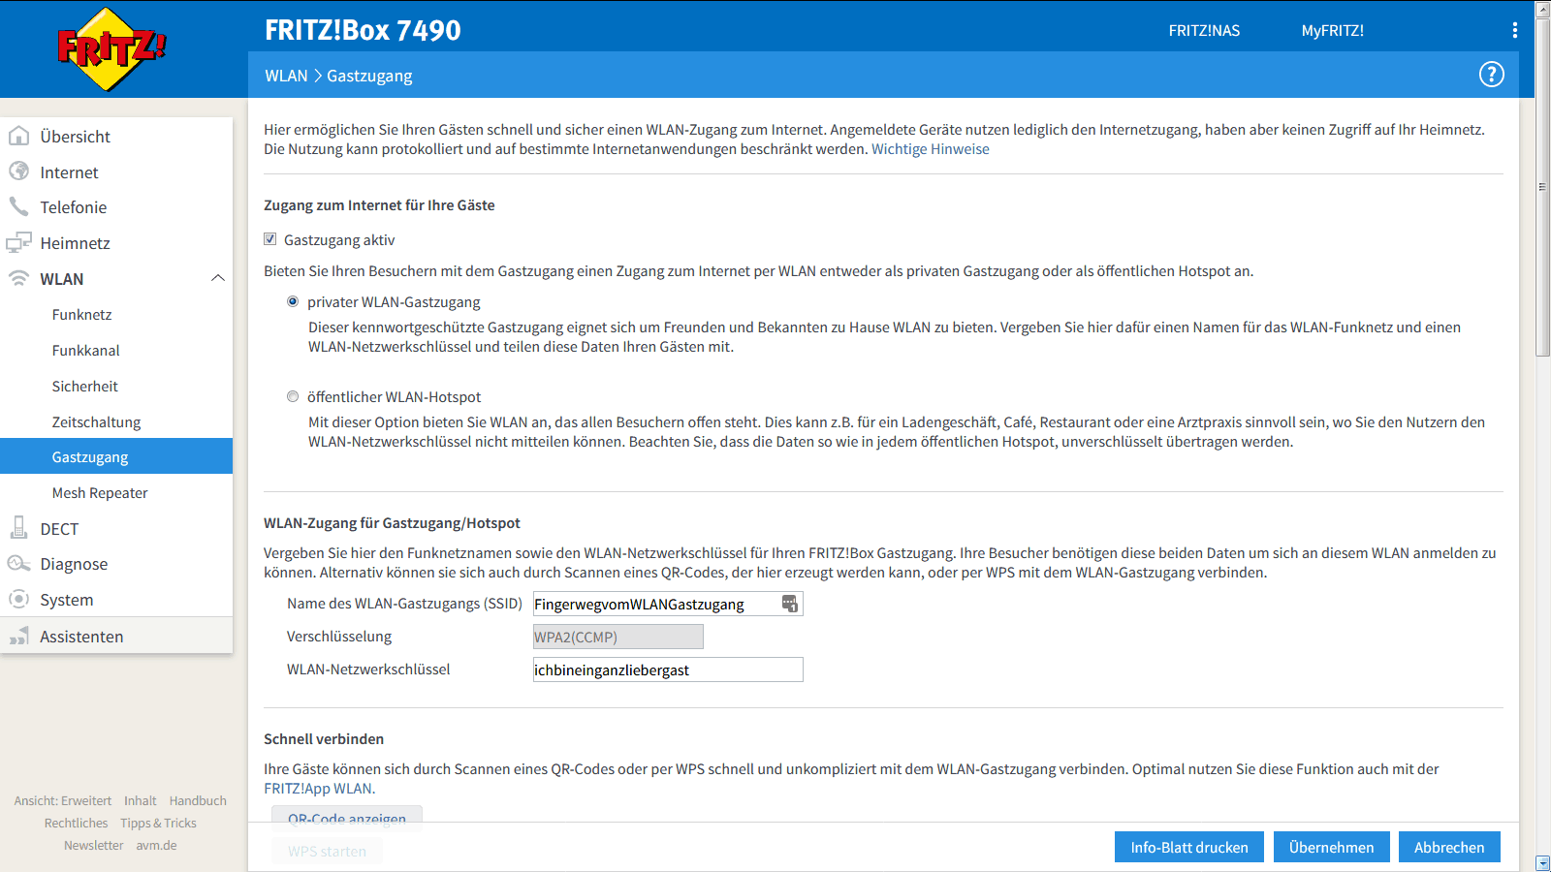Focus the guest SSID name field
The width and height of the screenshot is (1551, 872).
(x=668, y=604)
